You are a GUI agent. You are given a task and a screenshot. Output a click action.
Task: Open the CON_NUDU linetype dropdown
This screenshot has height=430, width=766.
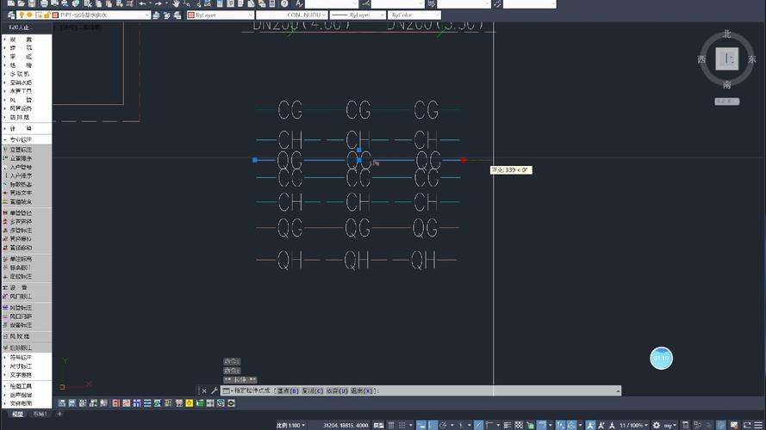click(x=321, y=15)
